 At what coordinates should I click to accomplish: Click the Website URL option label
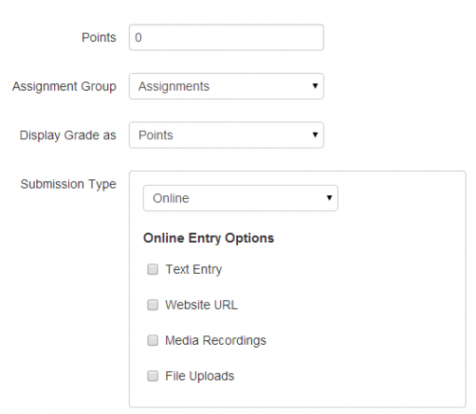pos(202,305)
